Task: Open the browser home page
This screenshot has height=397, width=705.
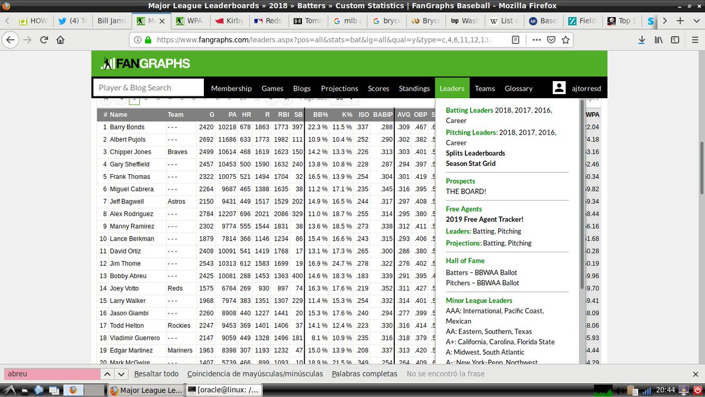Action: tap(61, 40)
